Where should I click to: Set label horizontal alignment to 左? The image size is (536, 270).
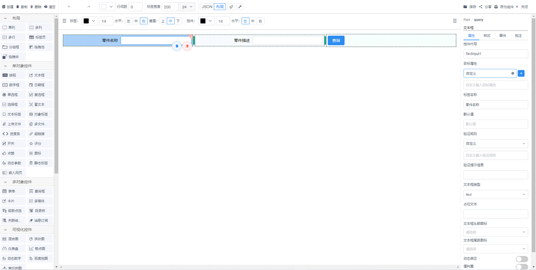(129, 21)
